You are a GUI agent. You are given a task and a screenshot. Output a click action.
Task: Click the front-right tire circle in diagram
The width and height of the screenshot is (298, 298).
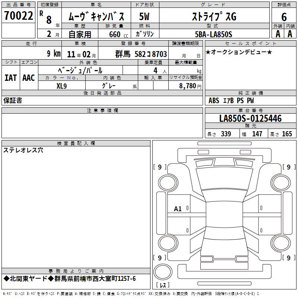[x=281, y=183]
